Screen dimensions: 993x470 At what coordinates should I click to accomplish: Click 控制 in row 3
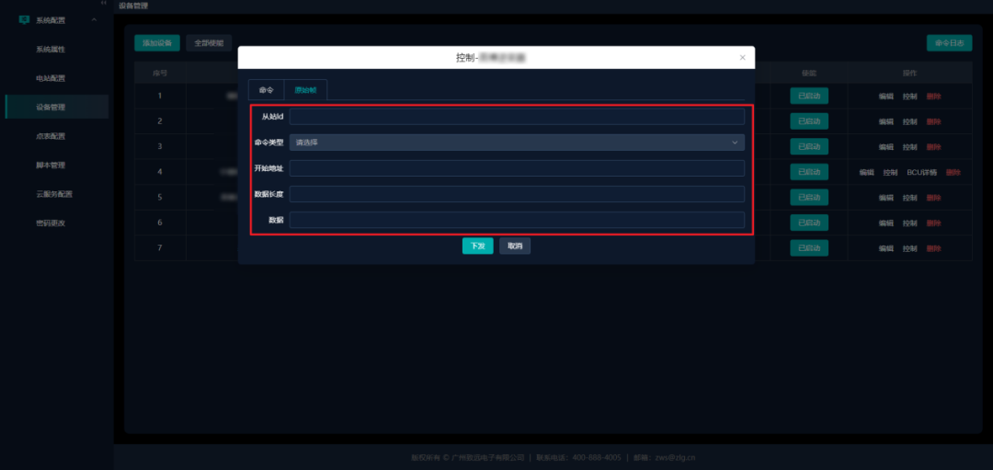(910, 147)
